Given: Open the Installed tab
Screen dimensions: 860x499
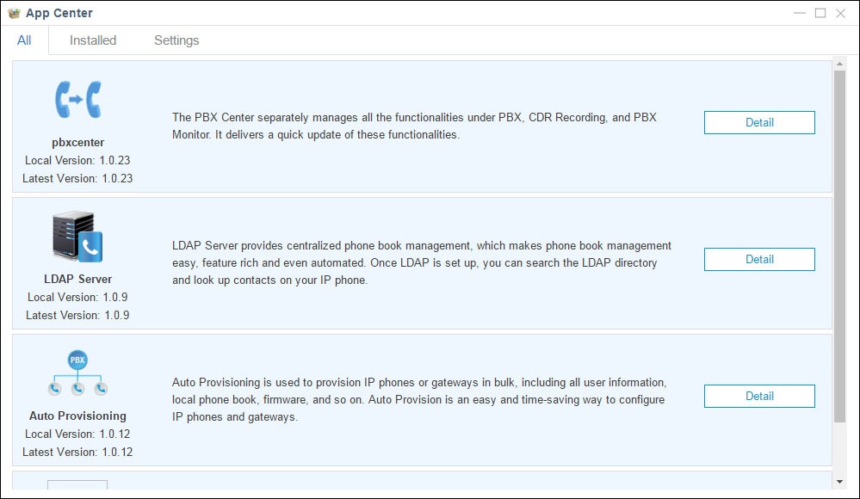Looking at the screenshot, I should pyautogui.click(x=93, y=40).
